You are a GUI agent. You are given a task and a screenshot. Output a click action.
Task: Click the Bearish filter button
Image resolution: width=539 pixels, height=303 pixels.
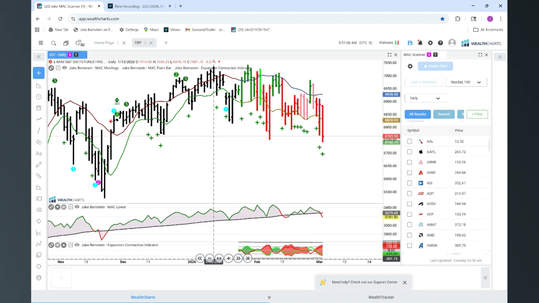pos(444,114)
